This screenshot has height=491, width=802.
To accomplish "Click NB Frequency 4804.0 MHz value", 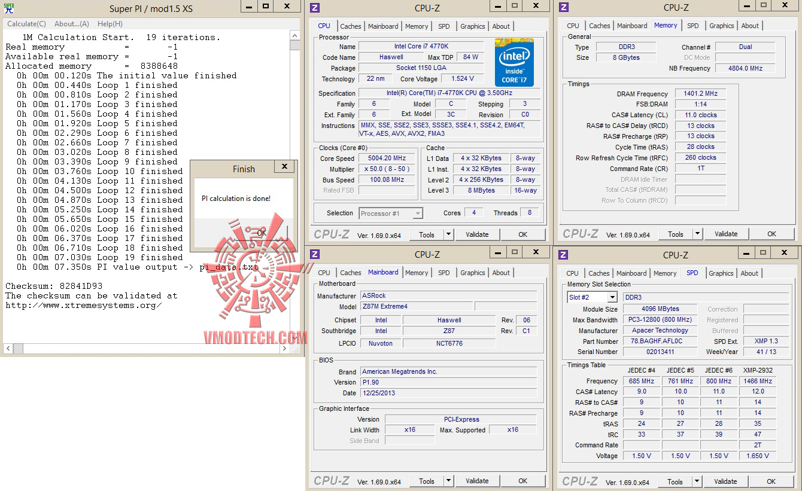I will tap(745, 68).
